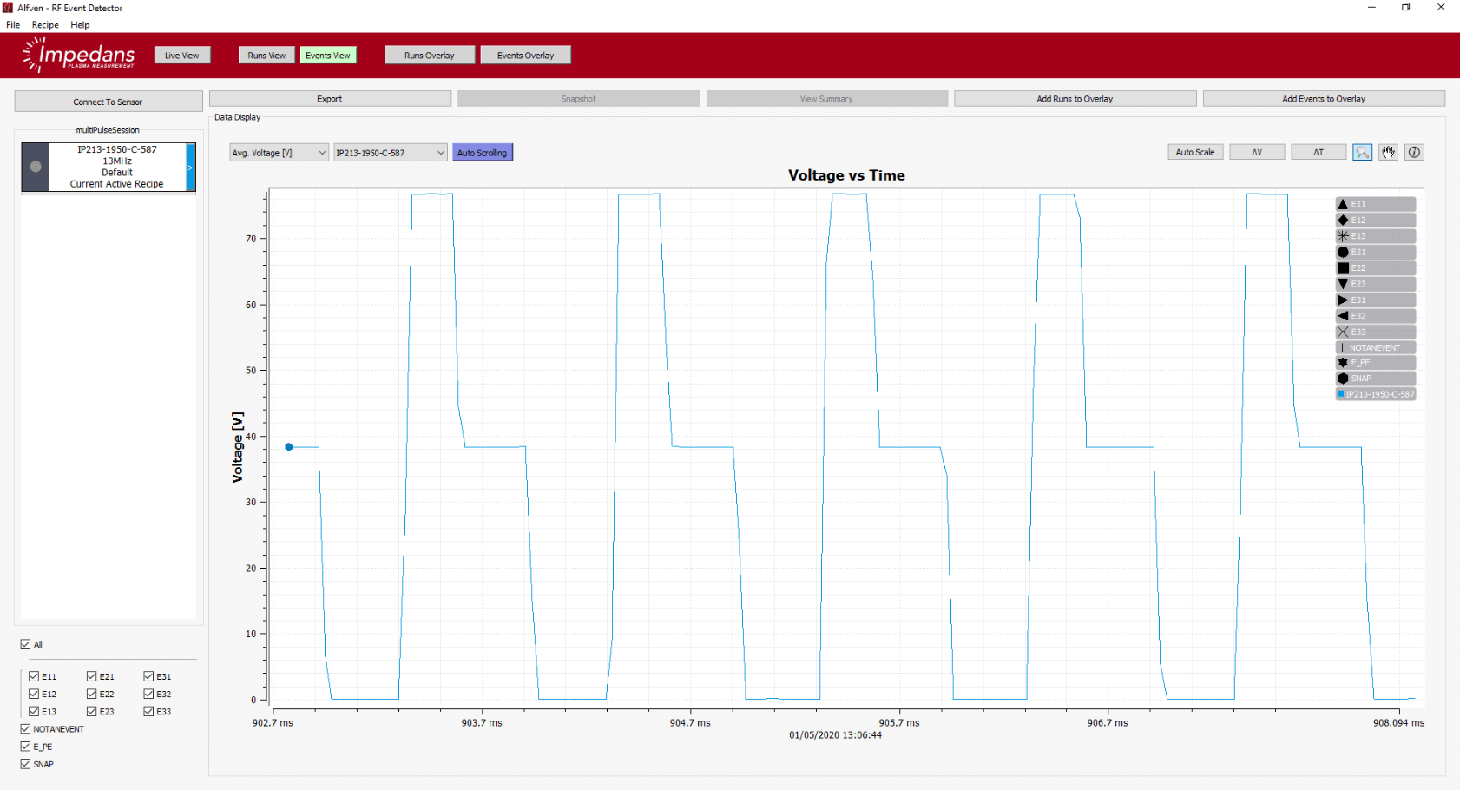Image resolution: width=1460 pixels, height=790 pixels.
Task: Switch to the Runs Overlay tab
Action: (x=430, y=56)
